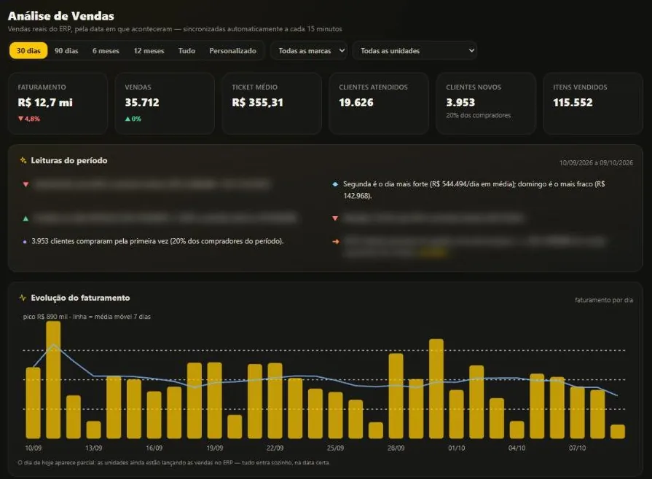Click the bar above the 22/09 label

coord(275,401)
